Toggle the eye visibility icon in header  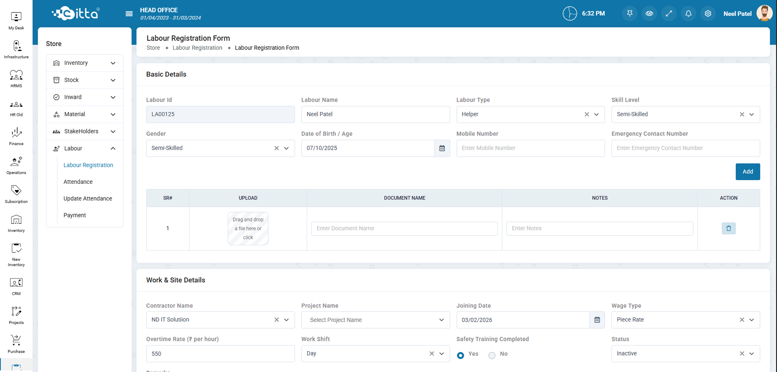tap(649, 14)
